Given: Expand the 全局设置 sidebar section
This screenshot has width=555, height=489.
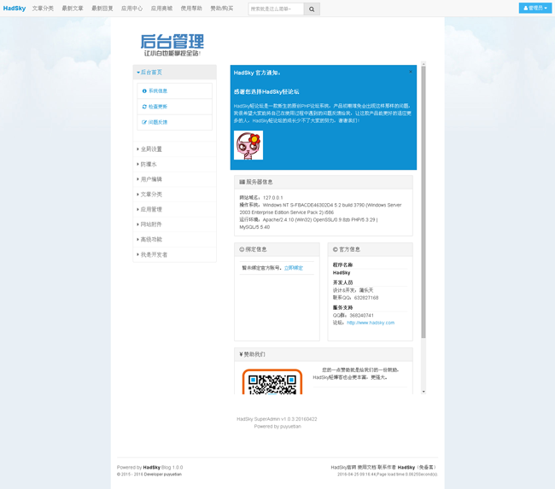Looking at the screenshot, I should pyautogui.click(x=174, y=149).
